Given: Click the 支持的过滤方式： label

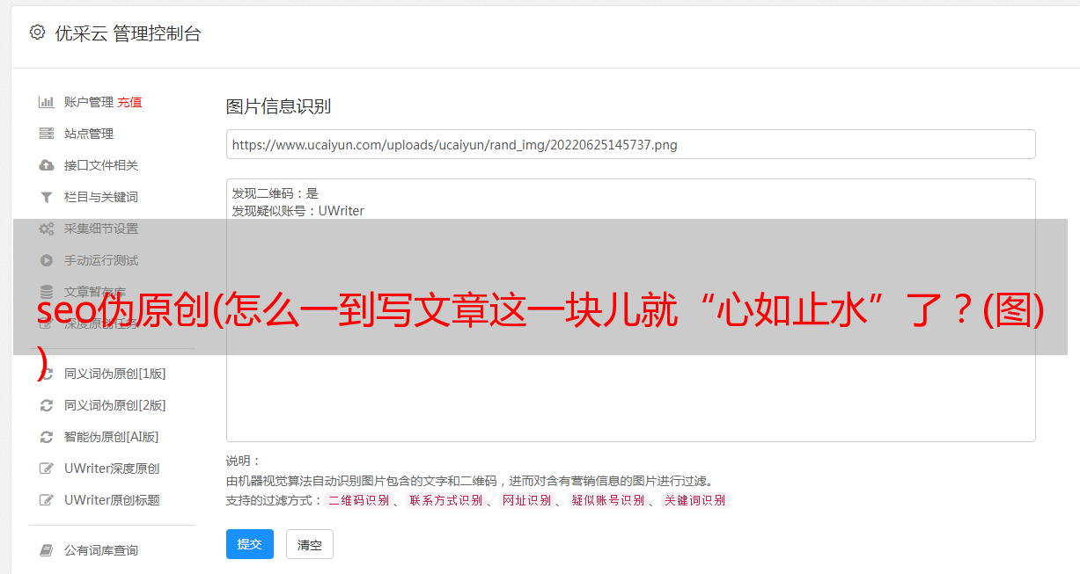Looking at the screenshot, I should 274,500.
